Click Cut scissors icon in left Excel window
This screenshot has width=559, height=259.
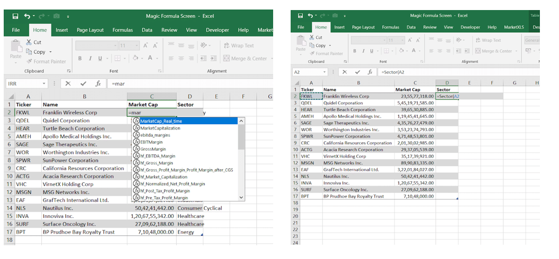tap(29, 42)
